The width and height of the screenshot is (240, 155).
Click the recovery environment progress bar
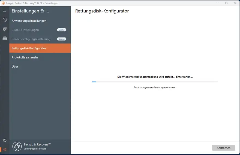pos(155,82)
